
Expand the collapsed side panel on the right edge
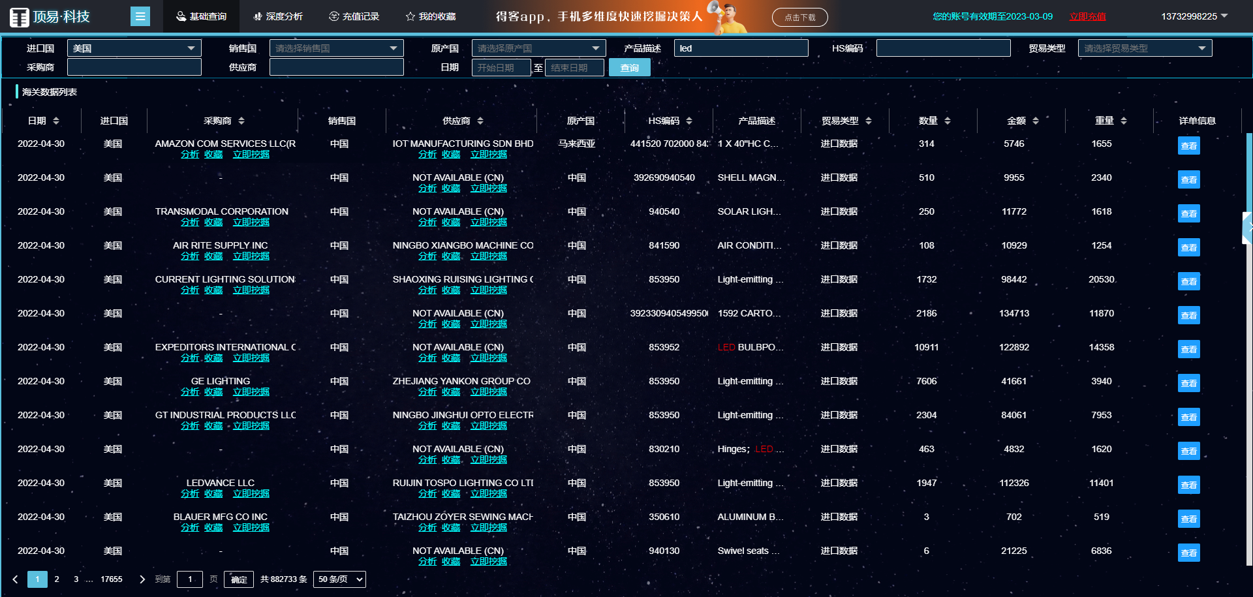[x=1247, y=228]
